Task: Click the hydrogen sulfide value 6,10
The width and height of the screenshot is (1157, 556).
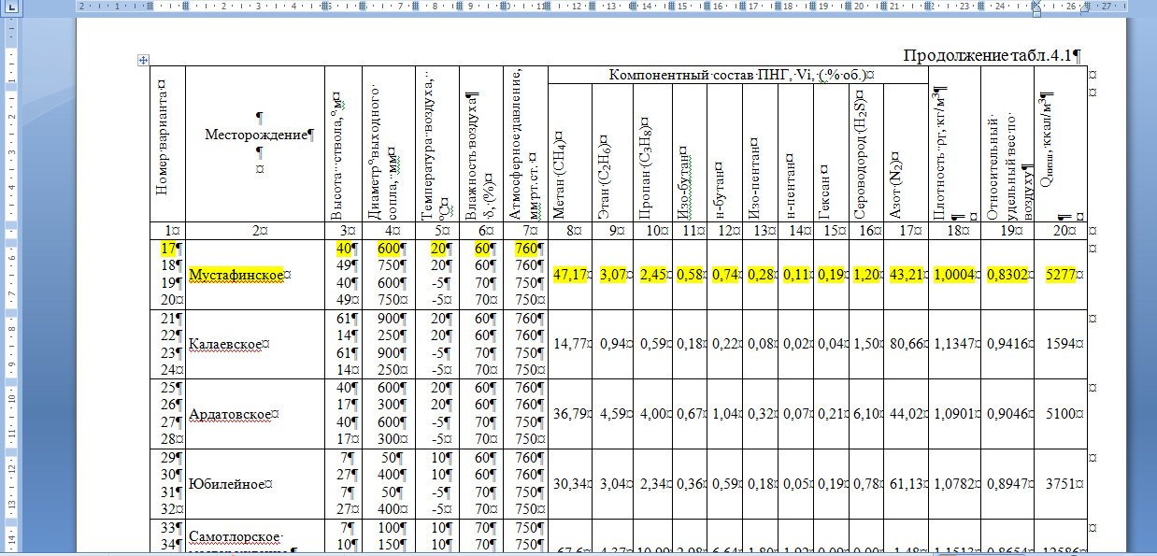Action: coord(864,414)
